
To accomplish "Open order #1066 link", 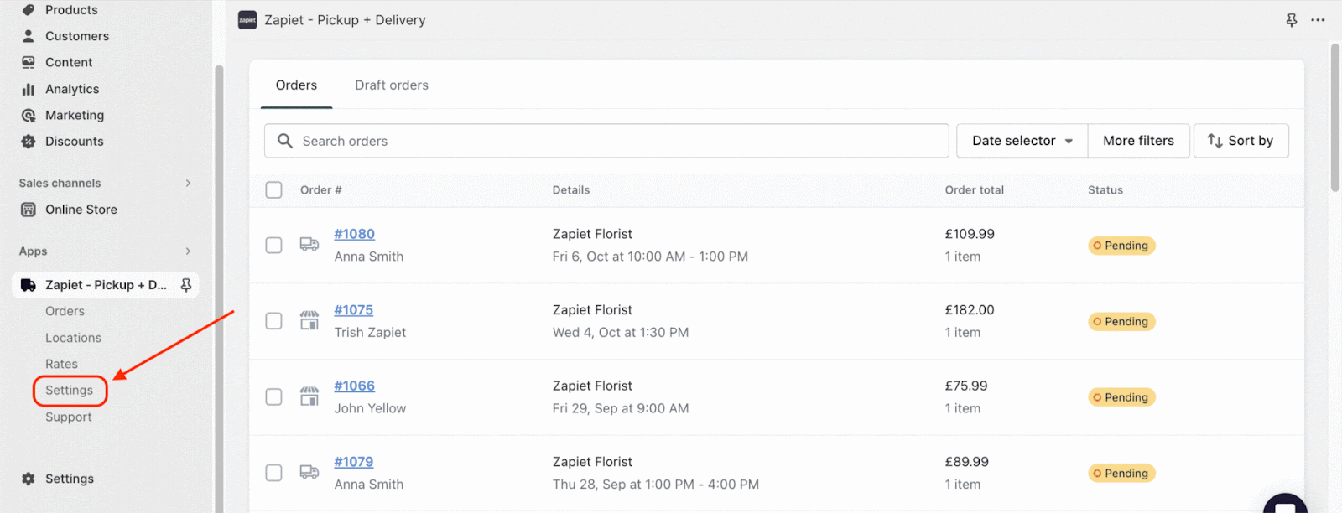I will click(x=354, y=386).
